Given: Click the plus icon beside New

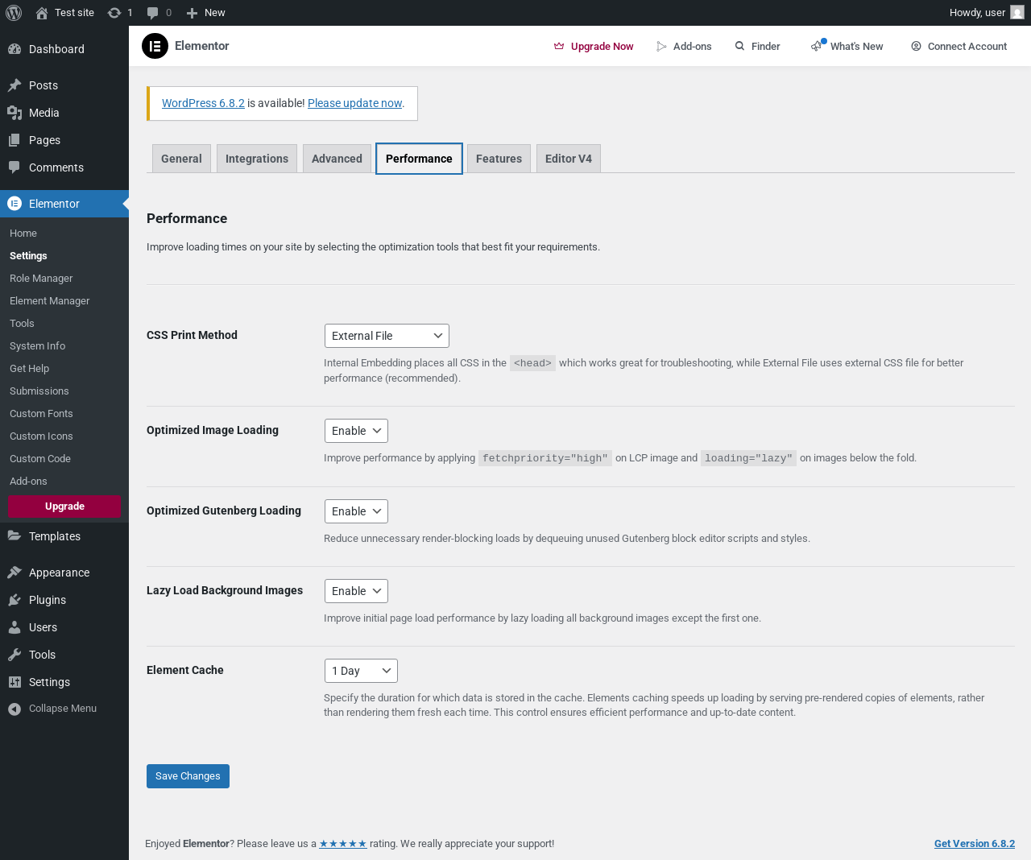Looking at the screenshot, I should pos(192,13).
